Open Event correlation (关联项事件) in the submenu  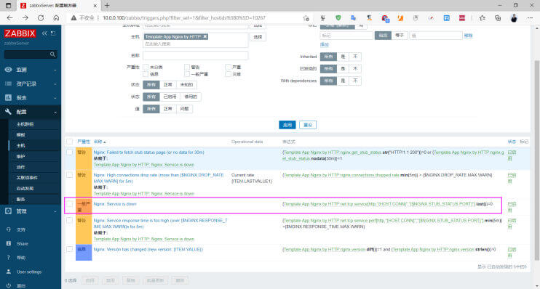click(27, 178)
